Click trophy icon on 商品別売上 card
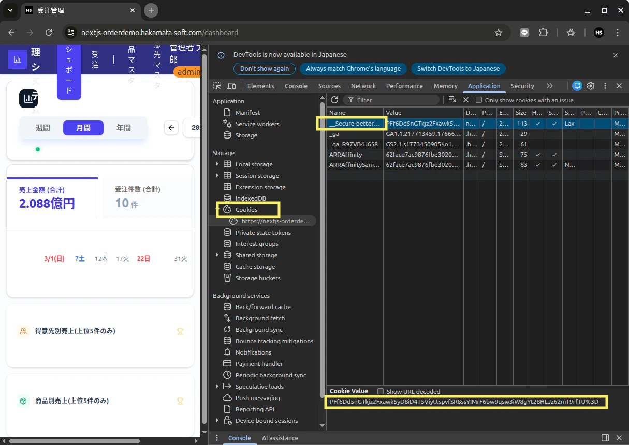 pyautogui.click(x=180, y=401)
